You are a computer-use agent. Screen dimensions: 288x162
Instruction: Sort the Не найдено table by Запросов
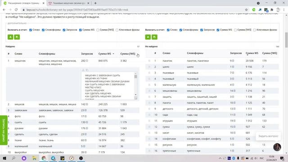(x=236, y=53)
